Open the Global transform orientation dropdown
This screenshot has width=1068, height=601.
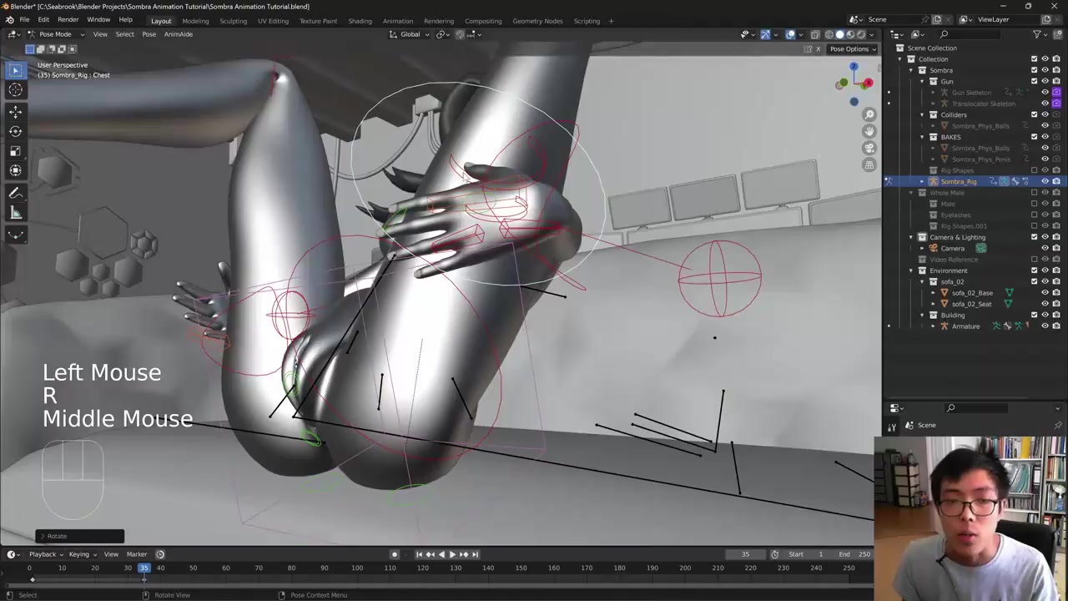point(410,34)
